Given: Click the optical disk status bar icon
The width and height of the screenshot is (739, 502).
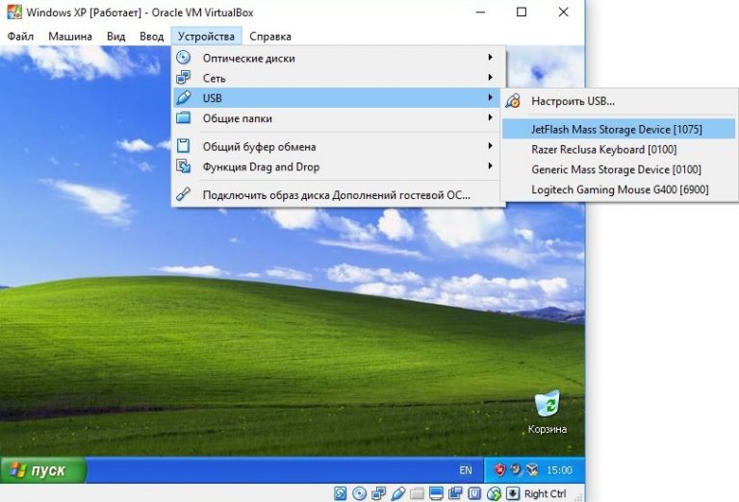Looking at the screenshot, I should click(x=360, y=493).
